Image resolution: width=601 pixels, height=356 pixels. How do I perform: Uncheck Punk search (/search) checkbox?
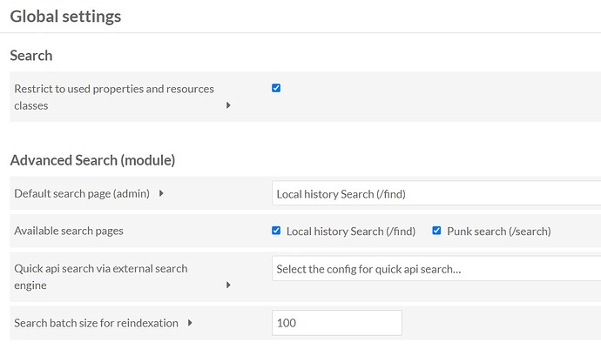(436, 231)
